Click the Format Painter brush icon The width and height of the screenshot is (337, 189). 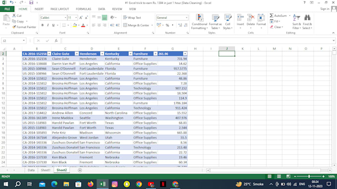point(14,27)
